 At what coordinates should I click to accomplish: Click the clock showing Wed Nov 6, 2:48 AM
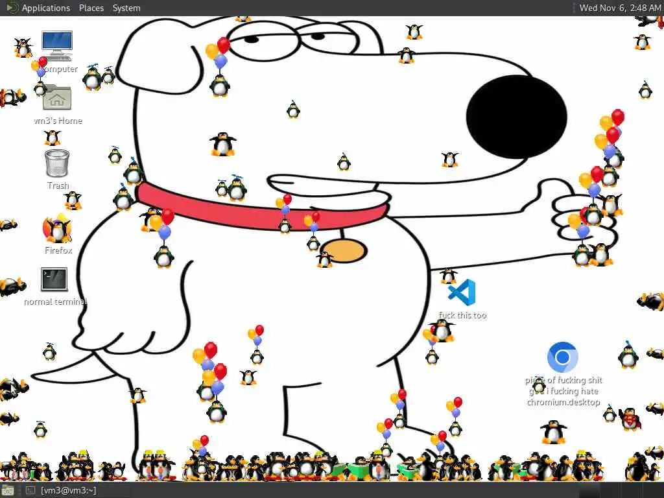(619, 8)
